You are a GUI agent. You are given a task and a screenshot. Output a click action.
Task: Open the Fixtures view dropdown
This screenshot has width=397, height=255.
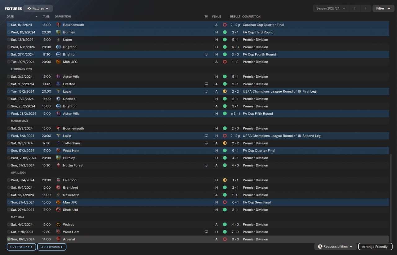tap(38, 8)
